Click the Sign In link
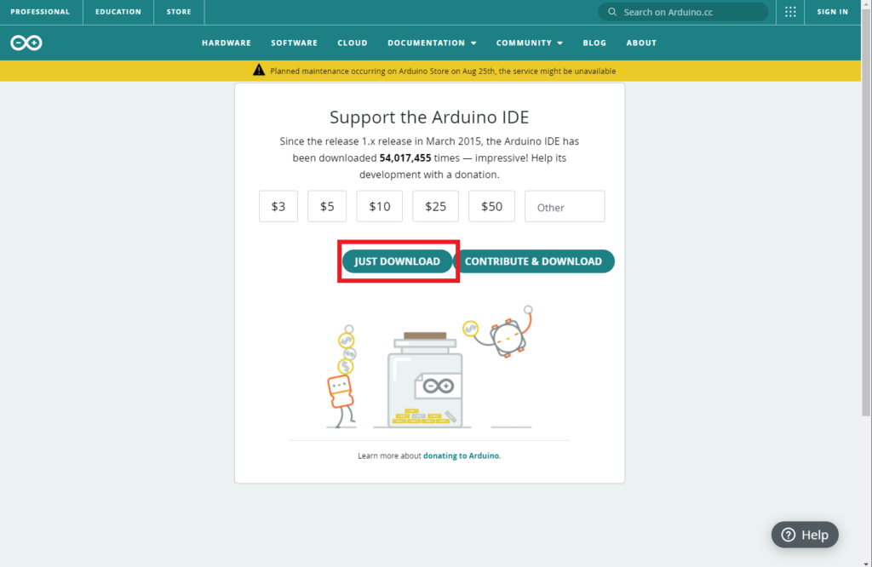872x567 pixels. pos(833,12)
